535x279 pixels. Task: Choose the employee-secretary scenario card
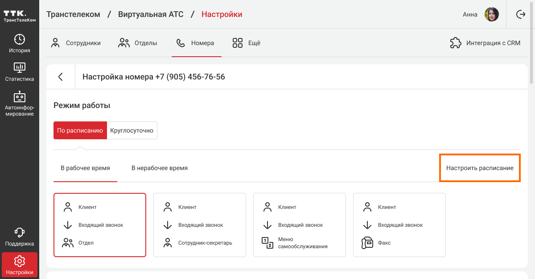pos(199,225)
